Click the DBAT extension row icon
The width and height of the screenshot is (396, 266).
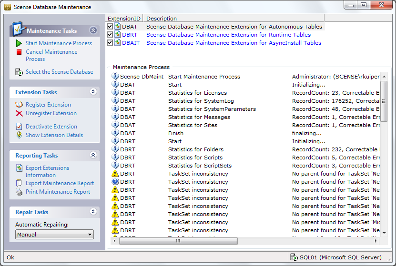[117, 26]
